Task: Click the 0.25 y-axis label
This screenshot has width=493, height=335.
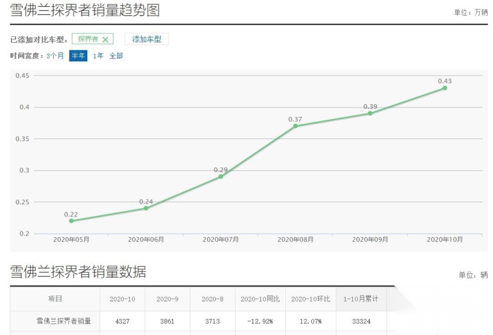Action: click(x=23, y=202)
